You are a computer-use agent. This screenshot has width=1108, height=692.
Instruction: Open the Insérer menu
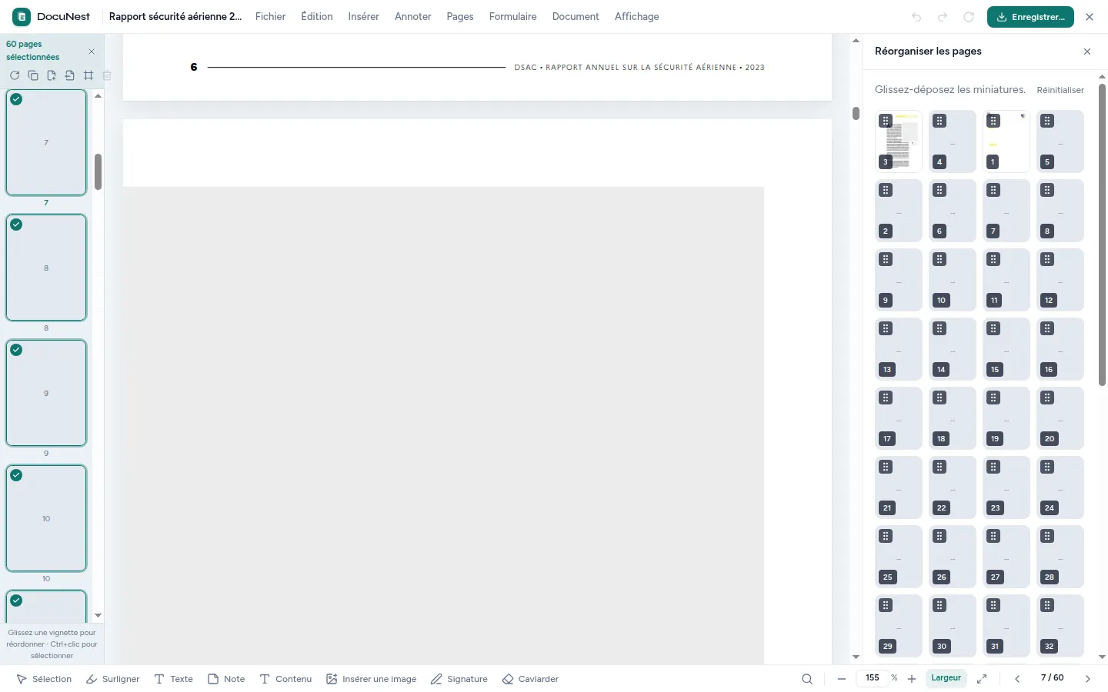(x=363, y=16)
